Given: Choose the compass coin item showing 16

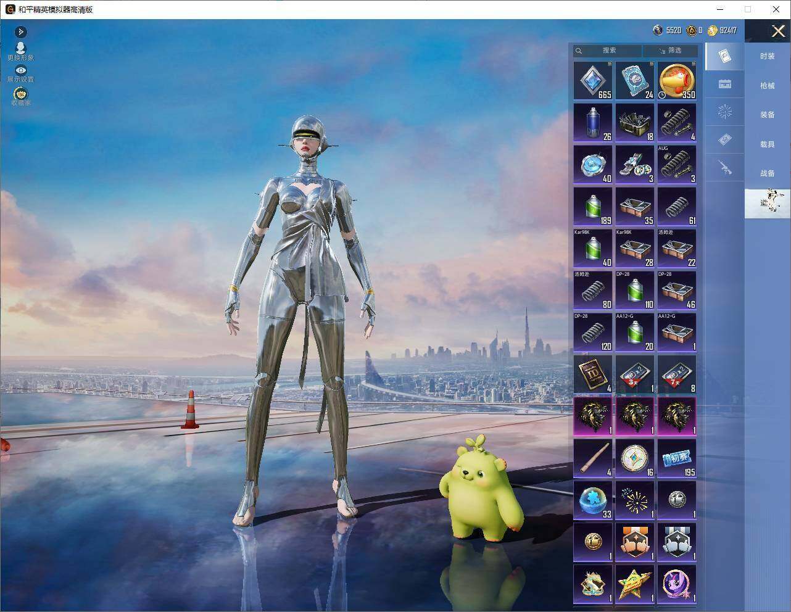Looking at the screenshot, I should click(x=635, y=458).
